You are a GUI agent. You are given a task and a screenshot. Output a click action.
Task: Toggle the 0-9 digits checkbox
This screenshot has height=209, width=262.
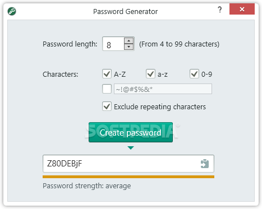point(194,74)
